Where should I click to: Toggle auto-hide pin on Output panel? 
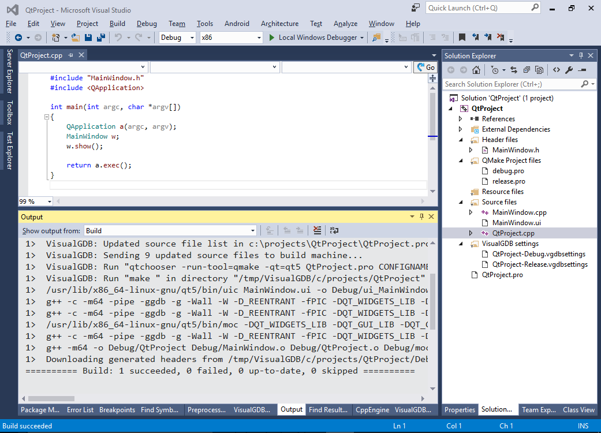(421, 216)
